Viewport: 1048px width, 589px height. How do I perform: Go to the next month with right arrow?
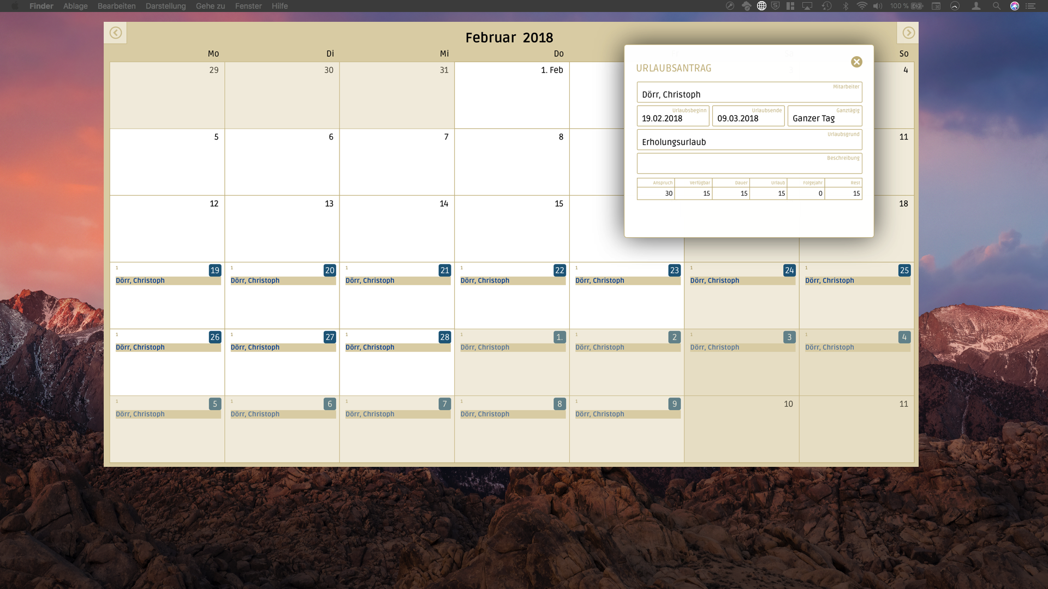click(x=908, y=33)
